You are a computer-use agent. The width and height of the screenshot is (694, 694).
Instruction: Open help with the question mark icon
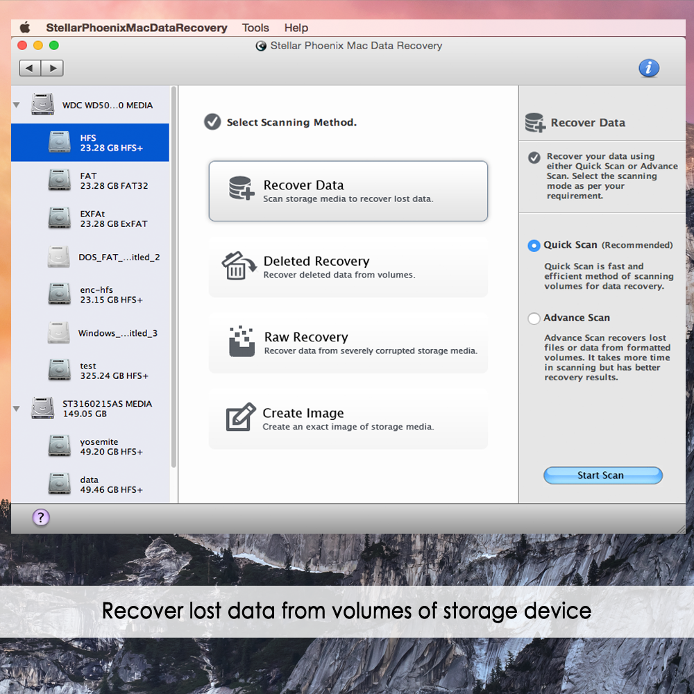pyautogui.click(x=41, y=518)
